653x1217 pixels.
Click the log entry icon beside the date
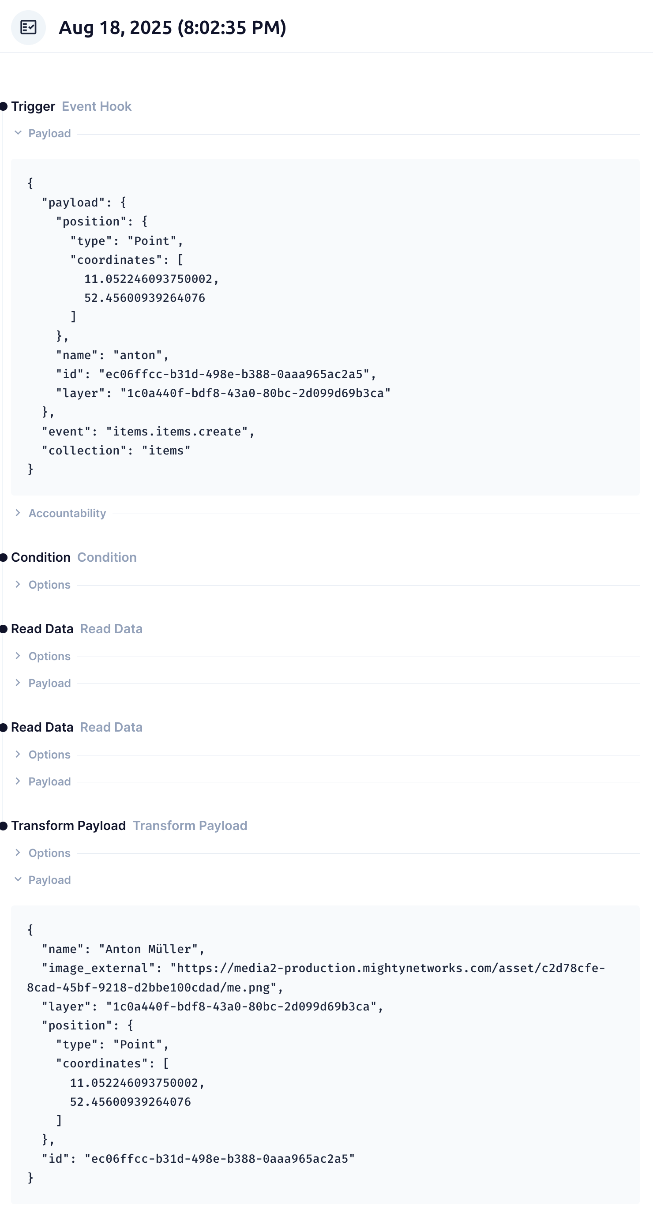point(28,27)
